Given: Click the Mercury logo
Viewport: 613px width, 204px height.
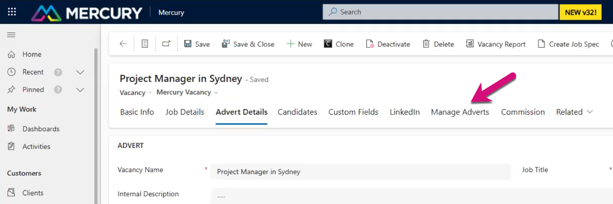Looking at the screenshot, I should click(87, 13).
